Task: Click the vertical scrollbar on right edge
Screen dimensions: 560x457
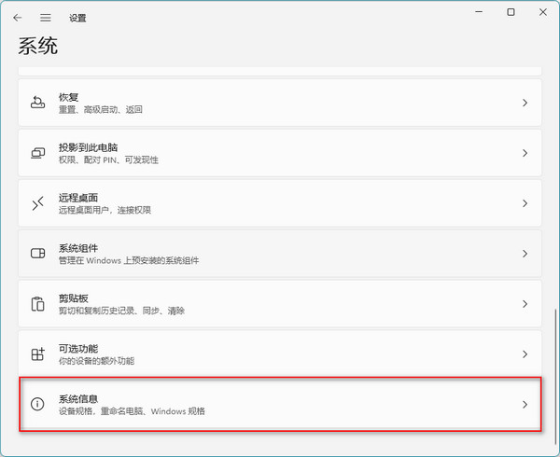Action: [556, 373]
